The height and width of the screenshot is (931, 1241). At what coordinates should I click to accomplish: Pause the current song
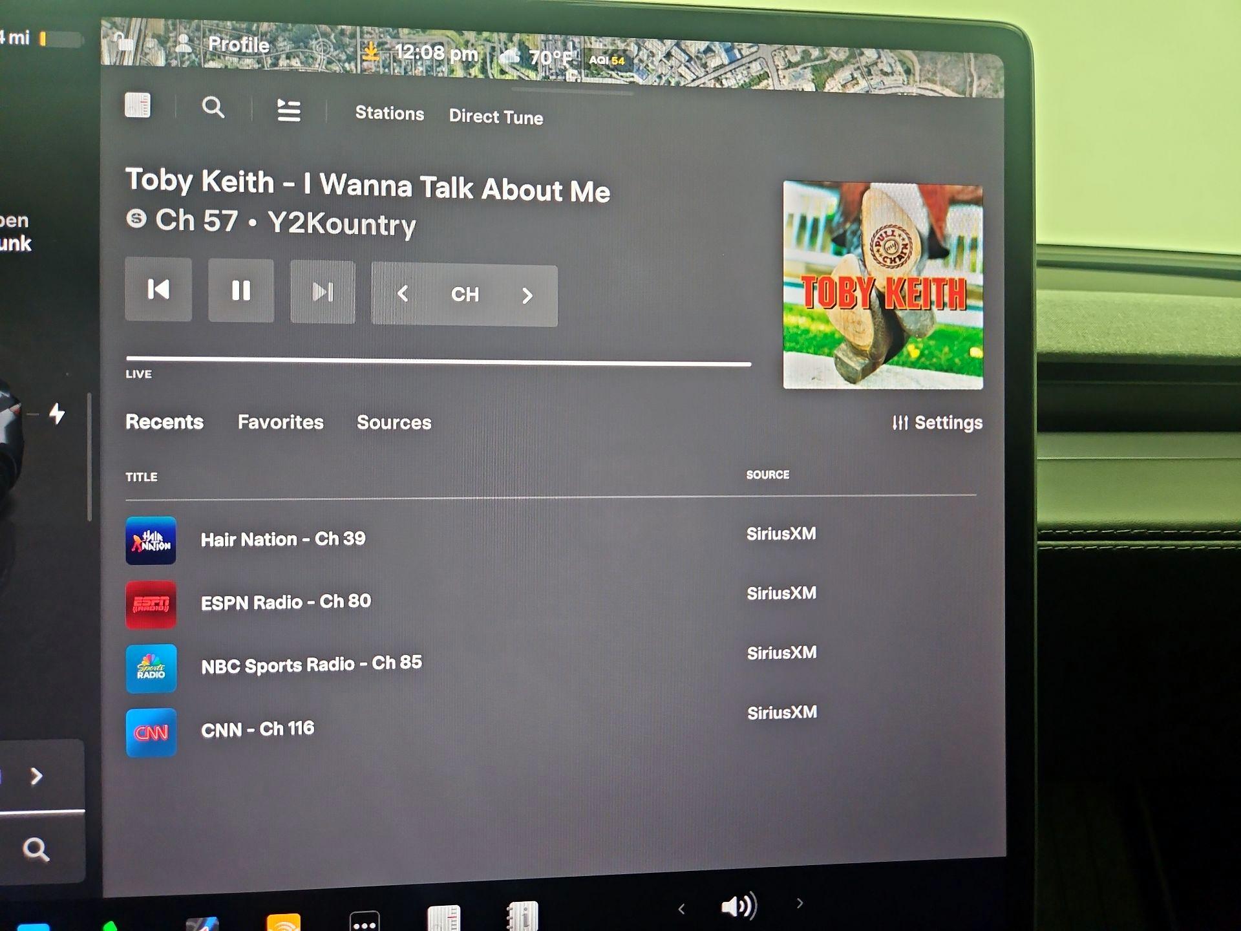(x=241, y=291)
